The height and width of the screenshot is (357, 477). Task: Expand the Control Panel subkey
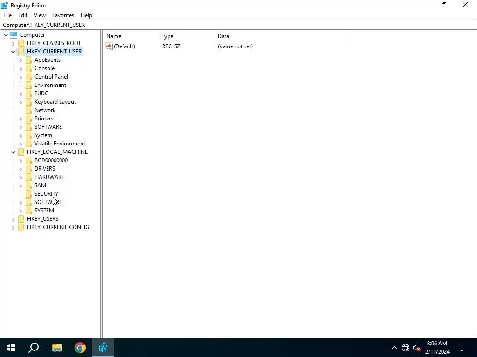pyautogui.click(x=20, y=77)
